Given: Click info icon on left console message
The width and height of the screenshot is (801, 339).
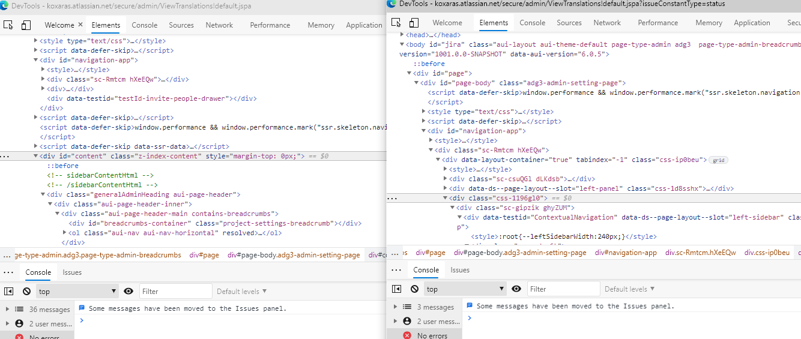Looking at the screenshot, I should point(82,308).
